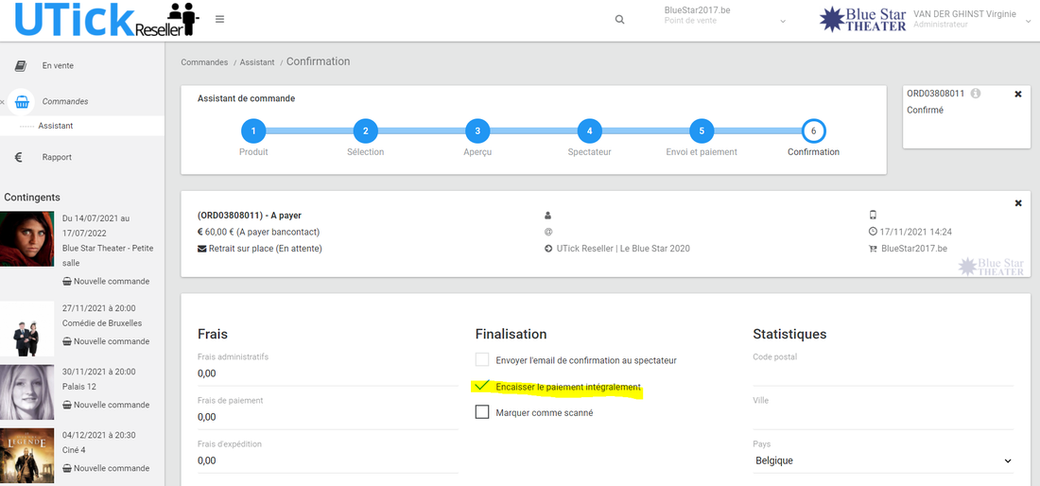Click the Code postal input field
This screenshot has height=486, width=1040.
[882, 374]
